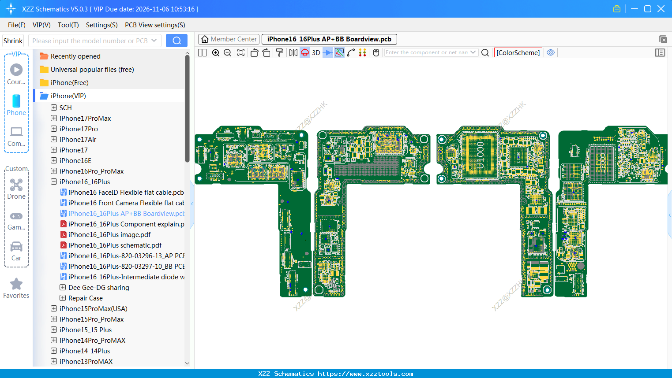Open iPhone16_16Plus schematic.pdf file
This screenshot has width=672, height=378.
coord(115,245)
